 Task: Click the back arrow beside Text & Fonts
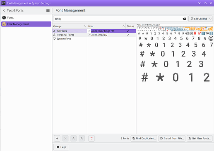pos(4,10)
